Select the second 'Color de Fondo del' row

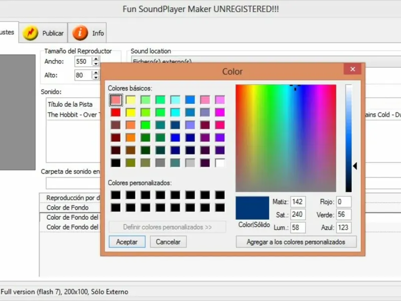(70, 227)
